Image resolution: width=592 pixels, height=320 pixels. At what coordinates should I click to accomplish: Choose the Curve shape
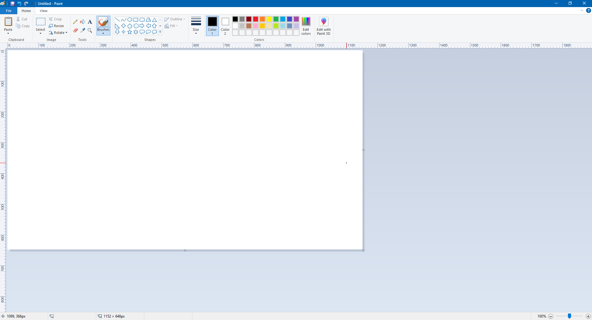pos(123,20)
